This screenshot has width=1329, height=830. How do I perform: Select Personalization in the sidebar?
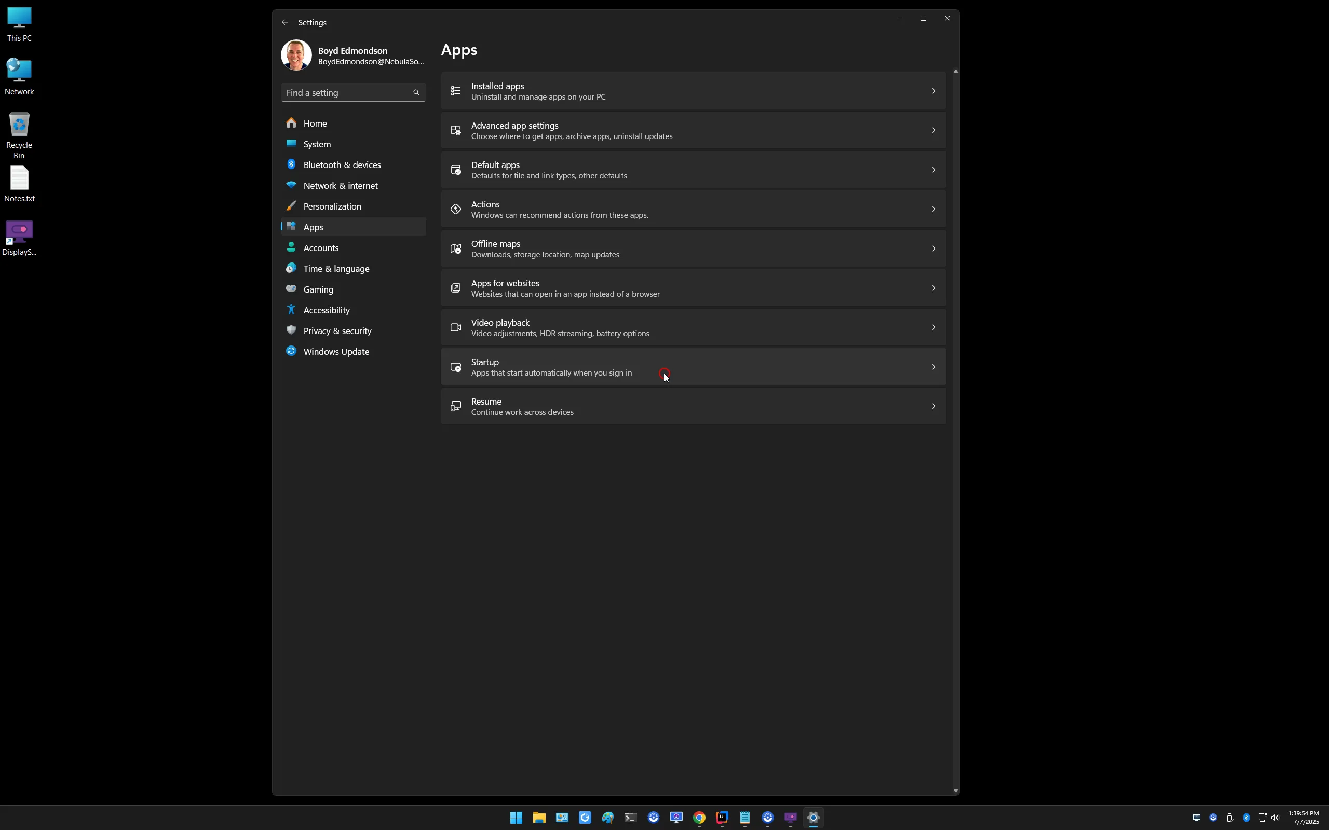[x=353, y=207]
